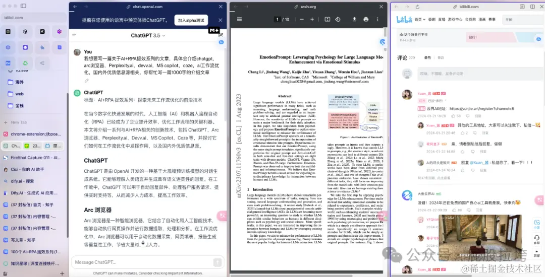Click the plus icon at sidebar bottom
This screenshot has width=545, height=277.
tap(62, 273)
